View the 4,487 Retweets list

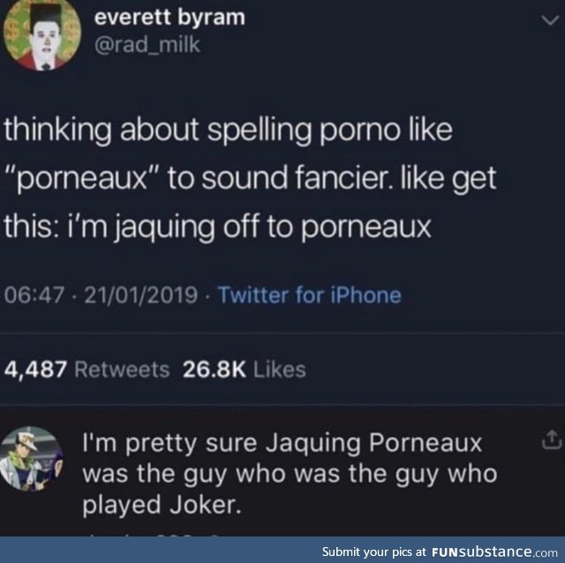tap(87, 369)
